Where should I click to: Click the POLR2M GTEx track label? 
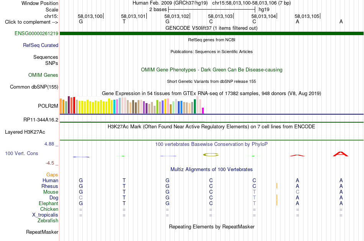[48, 106]
